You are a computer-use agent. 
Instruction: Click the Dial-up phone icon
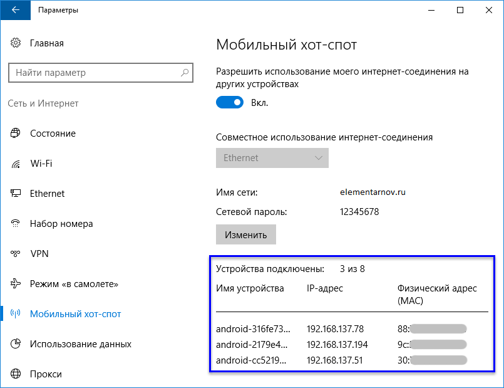click(16, 224)
